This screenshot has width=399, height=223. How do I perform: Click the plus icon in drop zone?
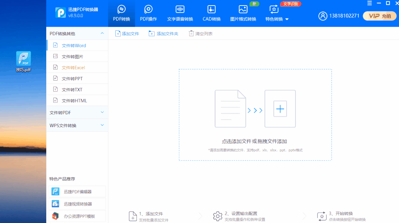point(280,109)
